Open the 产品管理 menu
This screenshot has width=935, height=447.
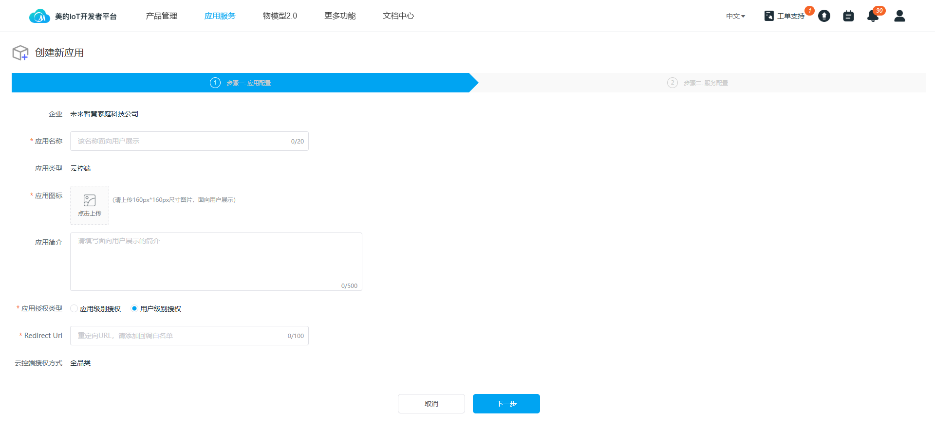click(x=161, y=16)
